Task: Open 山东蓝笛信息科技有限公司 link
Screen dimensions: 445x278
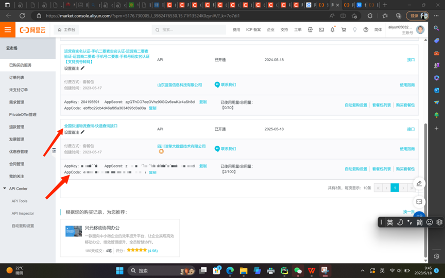Action: [x=180, y=85]
